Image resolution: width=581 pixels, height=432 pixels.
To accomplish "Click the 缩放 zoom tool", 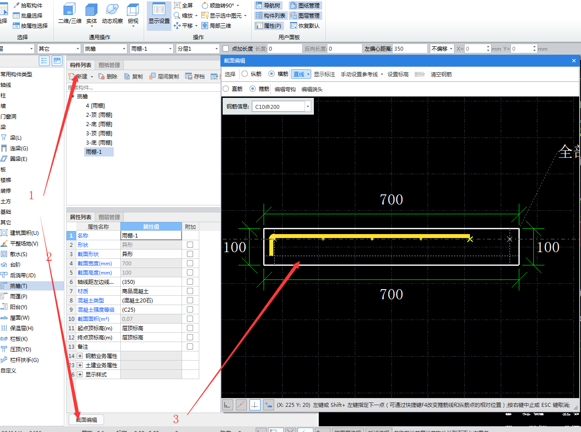I will (x=186, y=15).
